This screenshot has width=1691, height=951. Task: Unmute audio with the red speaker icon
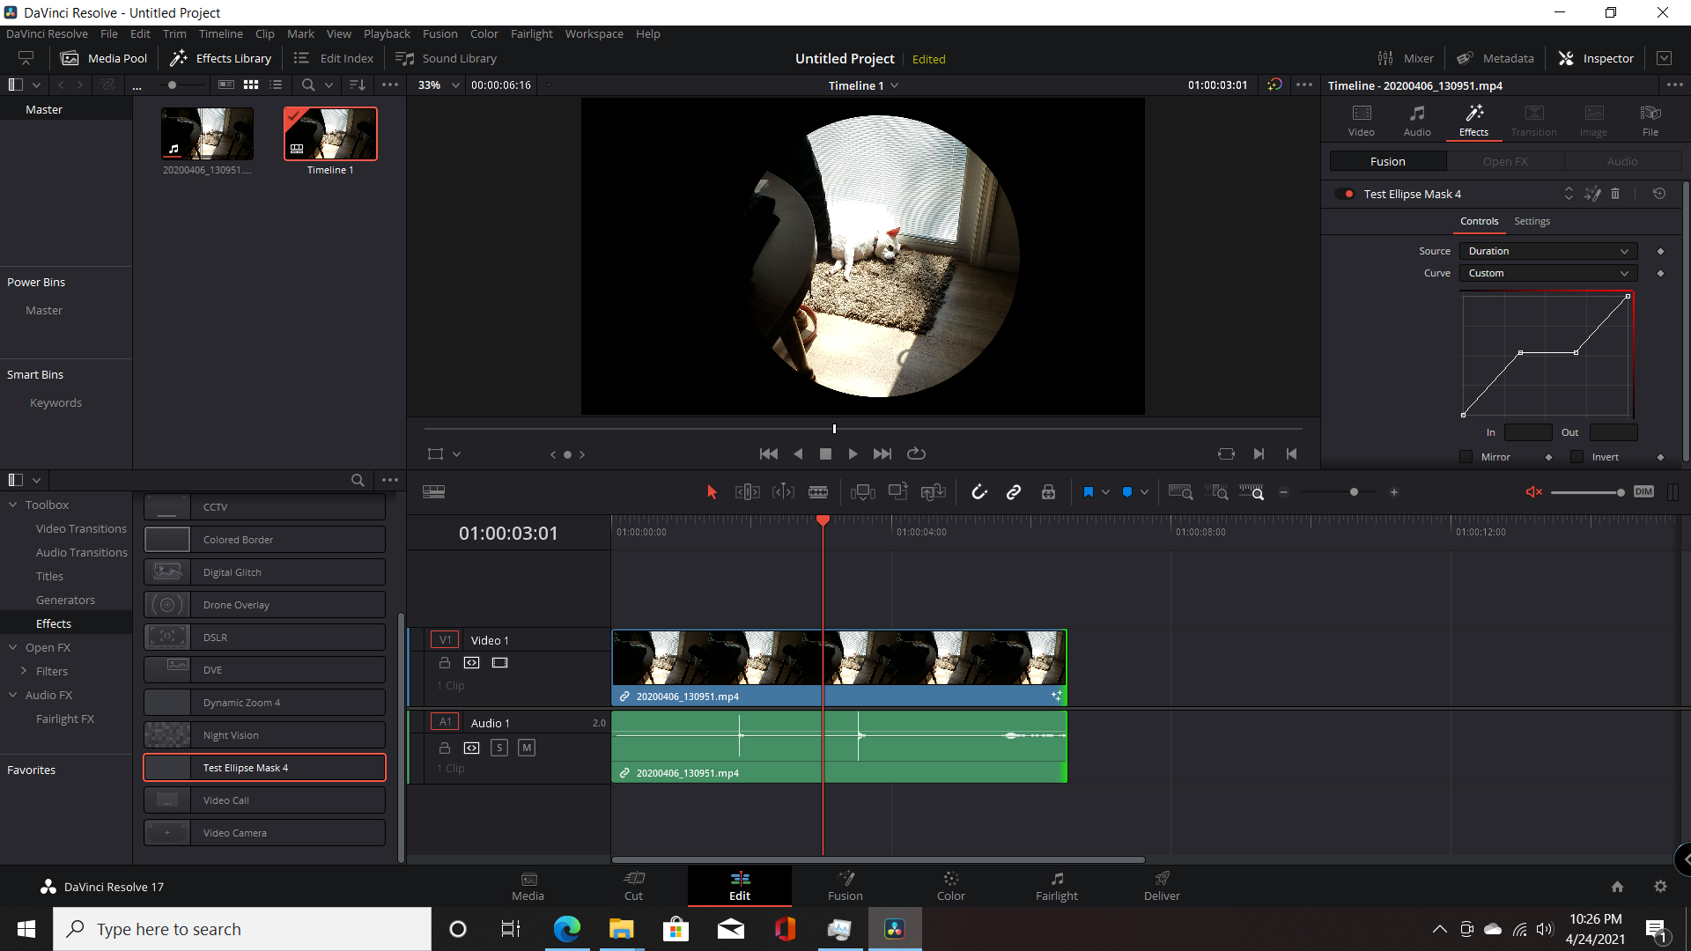1533,492
